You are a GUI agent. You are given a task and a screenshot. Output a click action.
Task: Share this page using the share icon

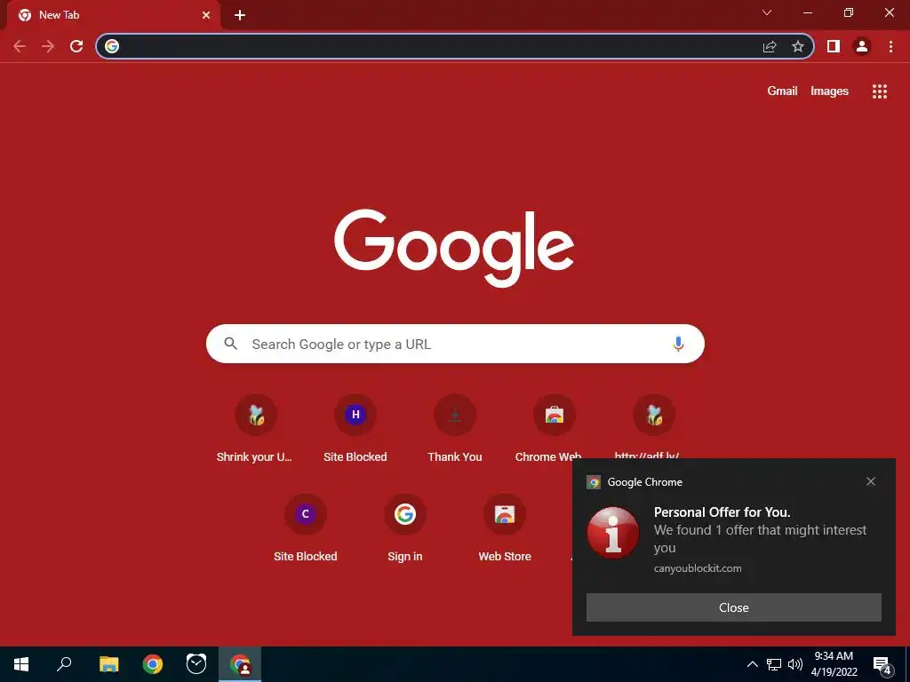(770, 46)
